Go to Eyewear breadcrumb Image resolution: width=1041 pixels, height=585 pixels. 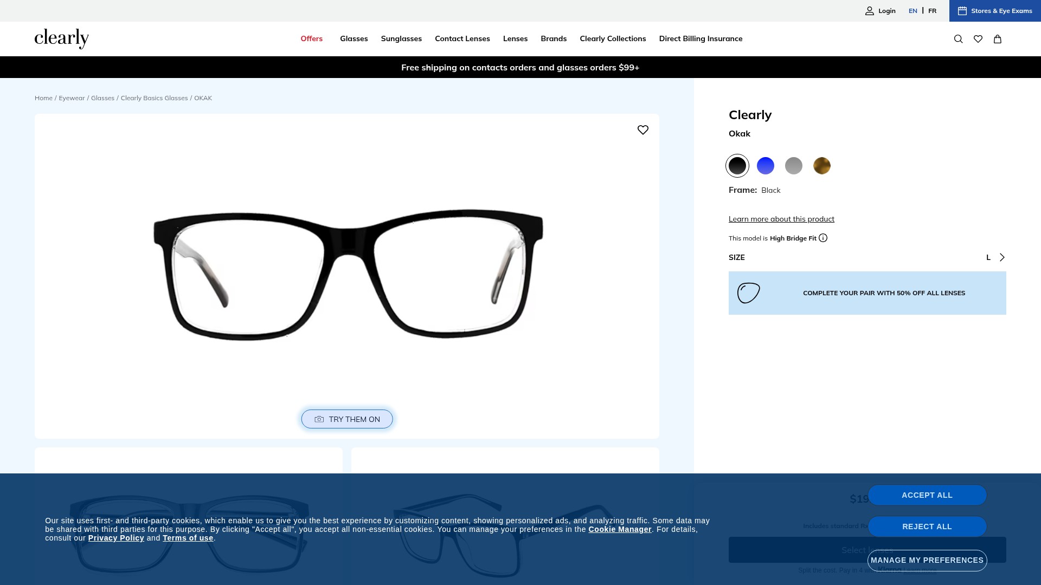72,98
